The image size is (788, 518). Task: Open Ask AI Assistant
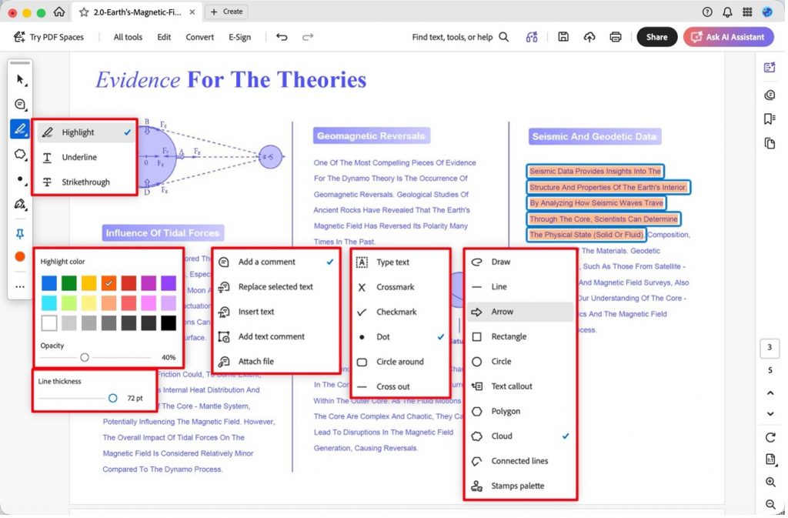[x=728, y=37]
